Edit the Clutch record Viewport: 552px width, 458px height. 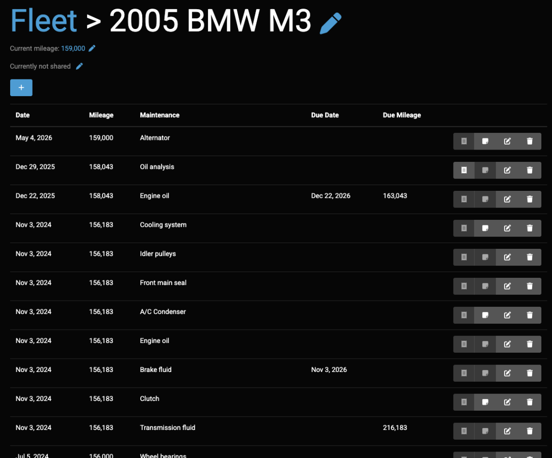(507, 402)
